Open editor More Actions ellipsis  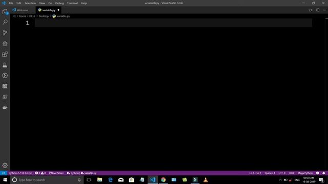(x=324, y=10)
